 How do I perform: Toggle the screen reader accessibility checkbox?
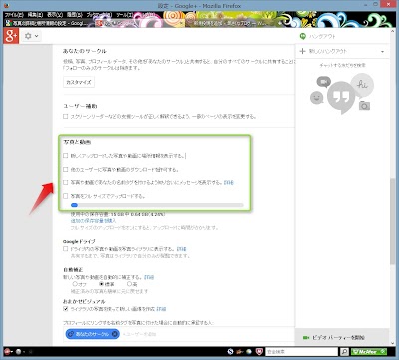[x=65, y=117]
